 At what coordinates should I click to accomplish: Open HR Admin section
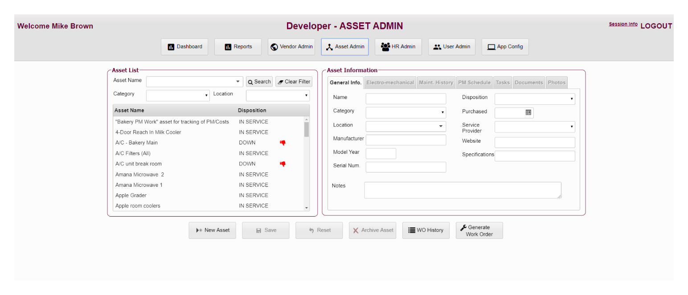[x=398, y=47]
